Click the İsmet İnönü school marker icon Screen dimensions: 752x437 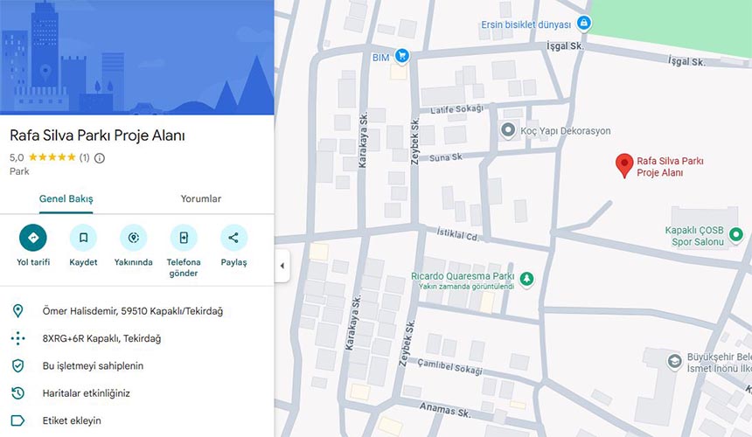pos(674,361)
